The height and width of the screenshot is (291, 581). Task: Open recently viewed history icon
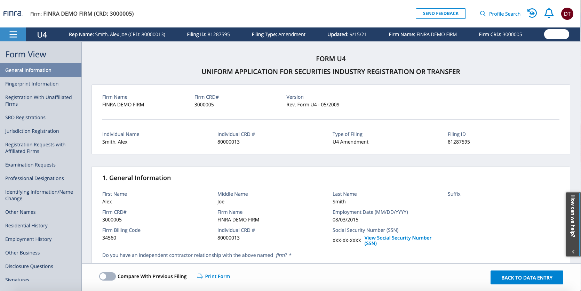tap(532, 14)
